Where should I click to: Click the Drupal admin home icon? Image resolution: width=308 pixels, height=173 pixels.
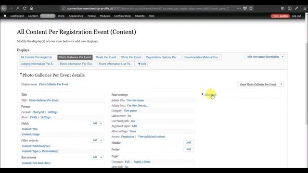5,16
